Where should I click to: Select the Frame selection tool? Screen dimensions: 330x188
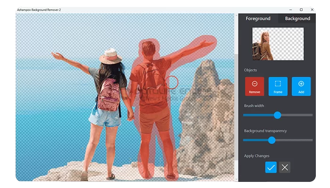(278, 86)
